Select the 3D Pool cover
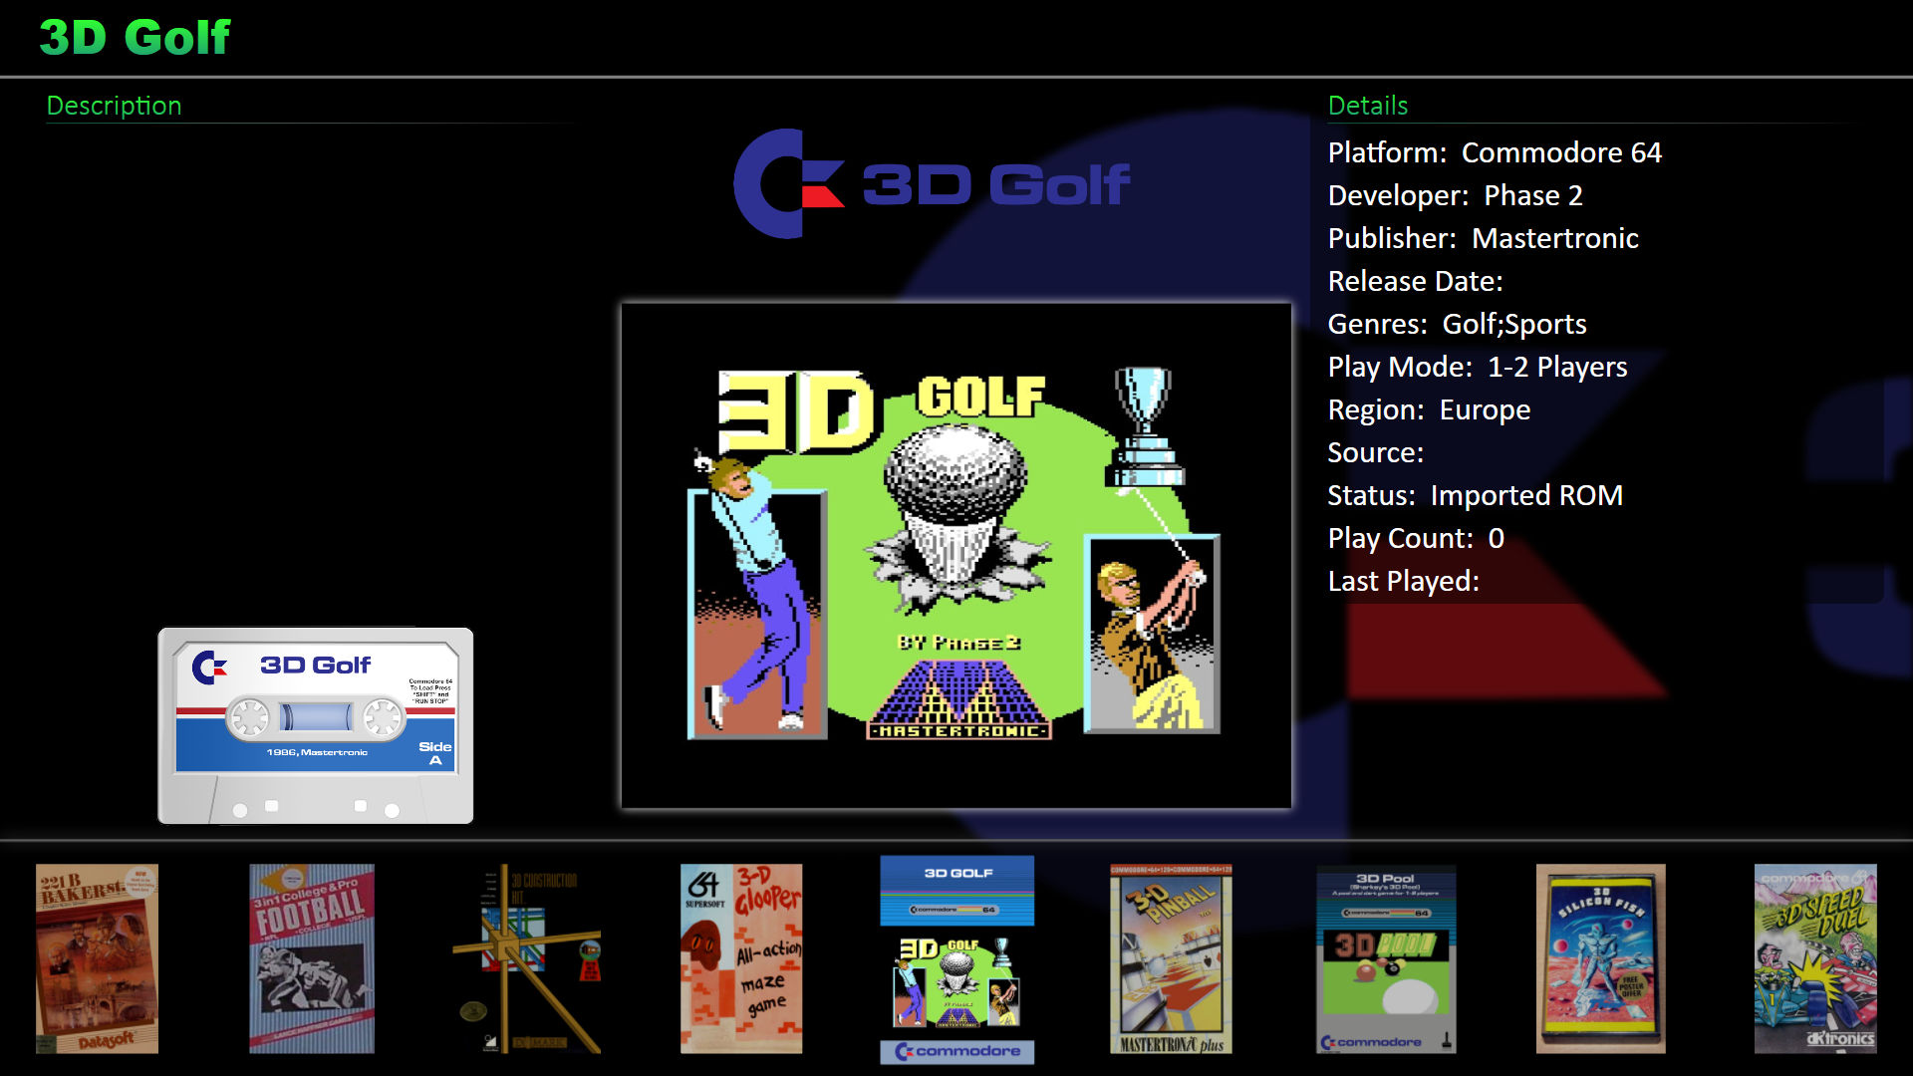Image resolution: width=1913 pixels, height=1076 pixels. pos(1386,958)
